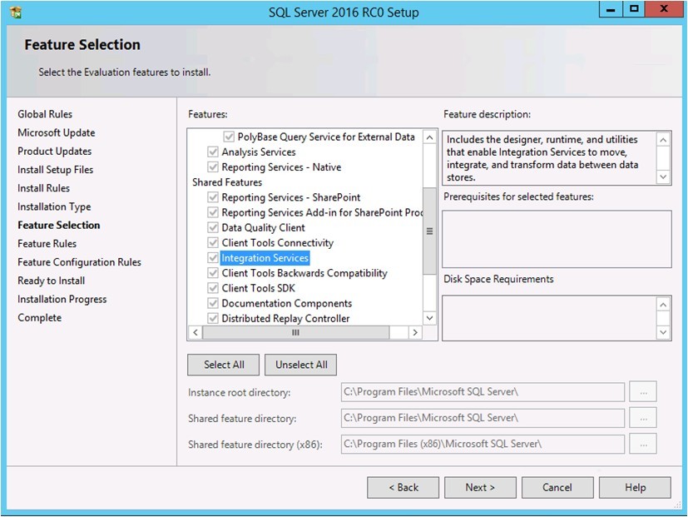688x517 pixels.
Task: Close the setup window
Action: tap(663, 9)
